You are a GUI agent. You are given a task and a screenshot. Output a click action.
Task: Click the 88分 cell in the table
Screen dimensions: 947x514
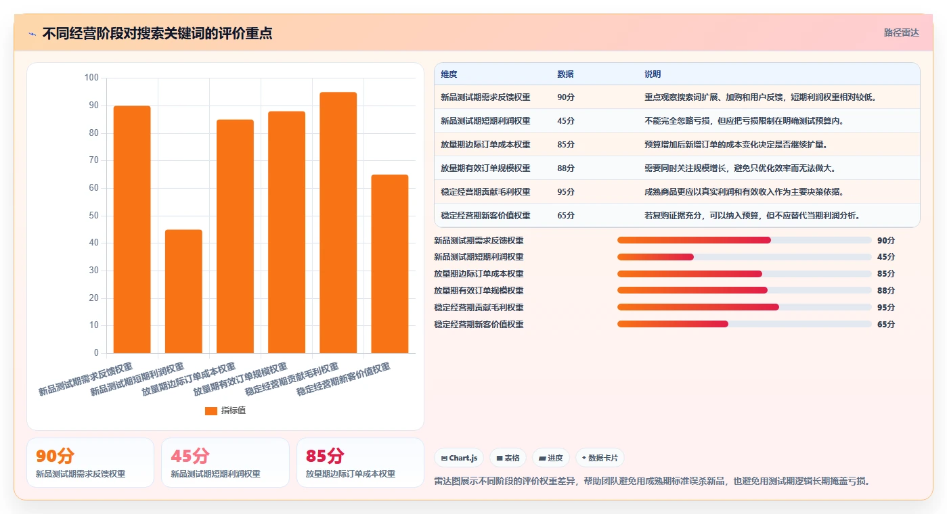[x=566, y=168]
